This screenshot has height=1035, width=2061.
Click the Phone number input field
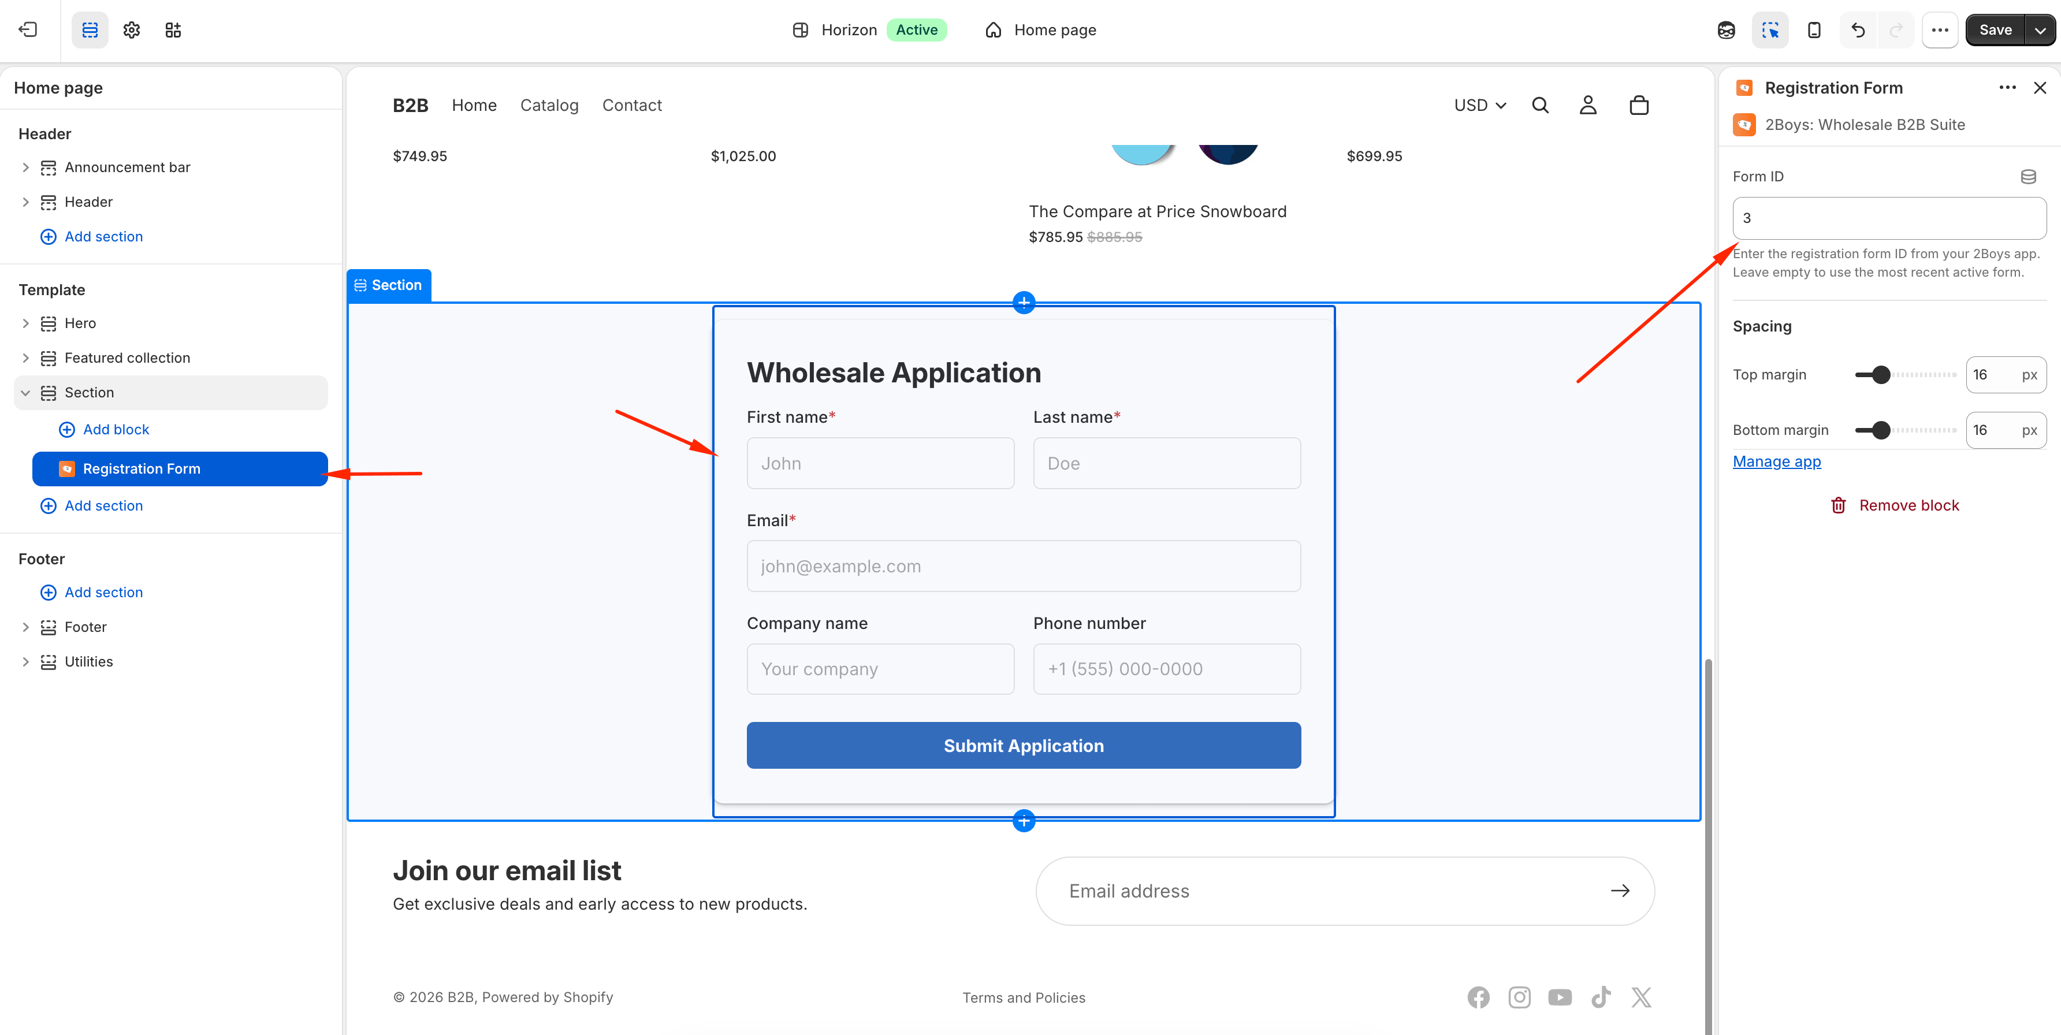(1166, 669)
